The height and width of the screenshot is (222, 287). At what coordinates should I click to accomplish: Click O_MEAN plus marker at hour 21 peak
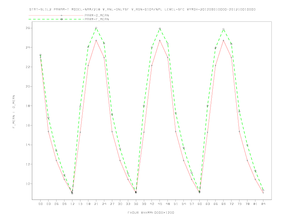point(96,40)
